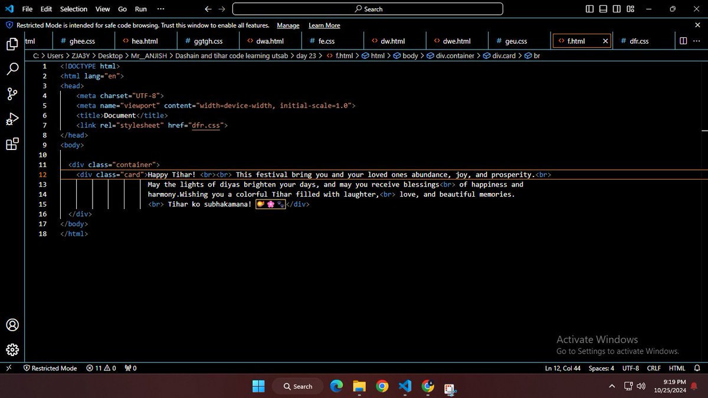Open the Learn More link
This screenshot has height=398, width=708.
(x=324, y=25)
